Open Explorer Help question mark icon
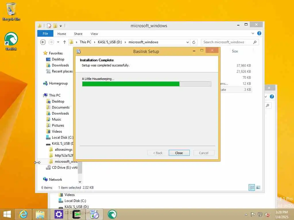The image size is (294, 220). click(x=259, y=33)
